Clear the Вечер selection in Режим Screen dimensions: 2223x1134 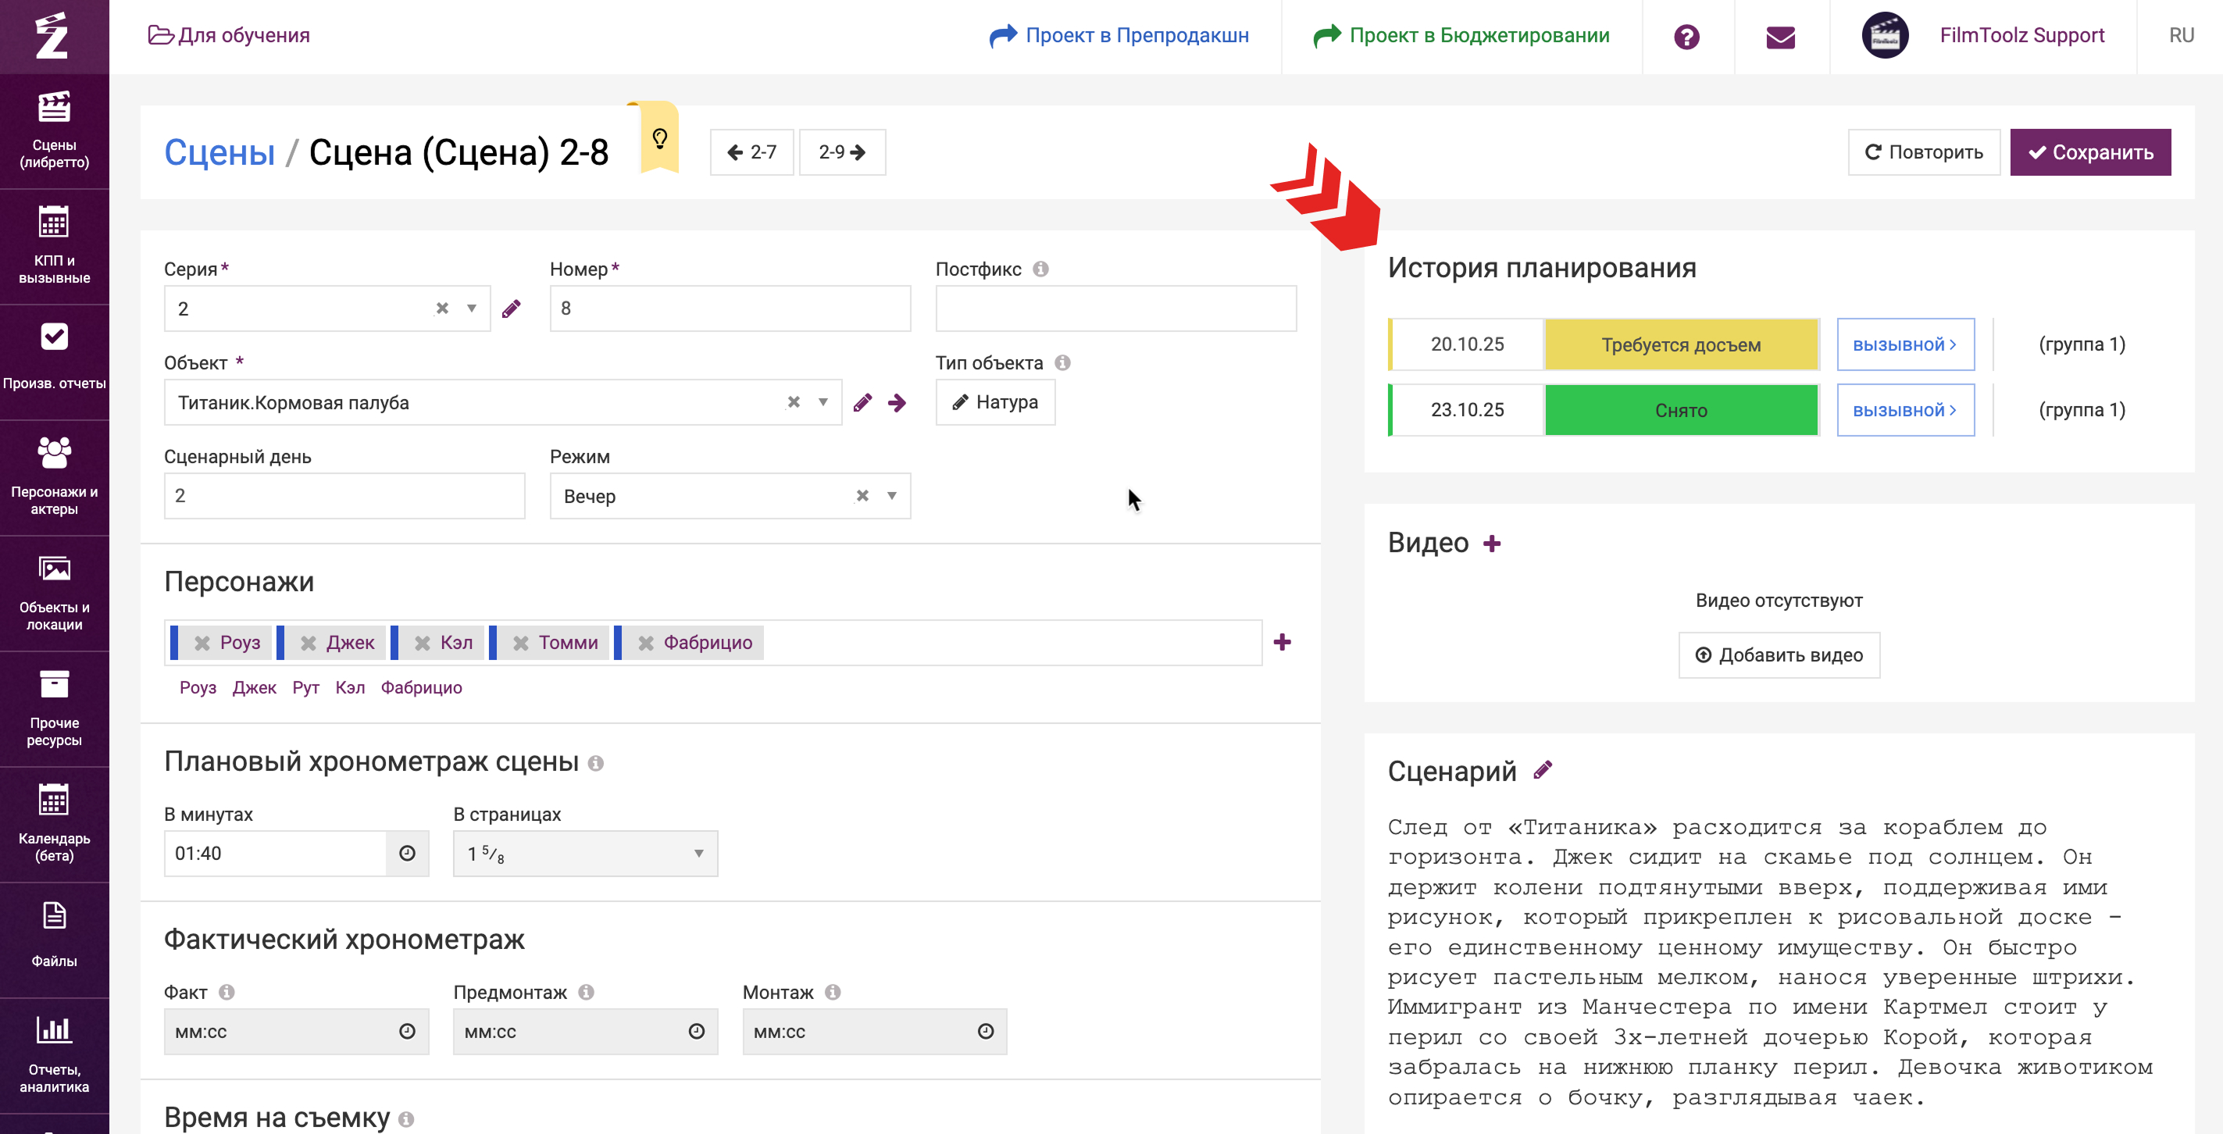pos(862,496)
